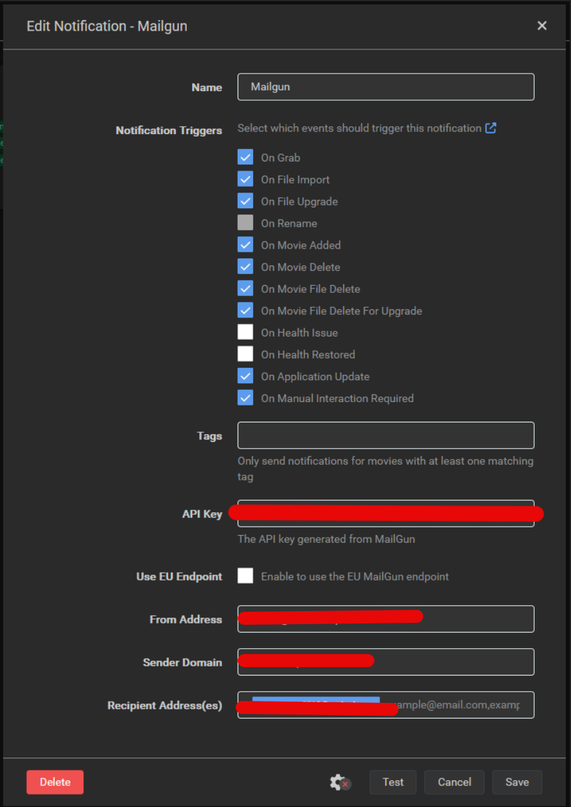This screenshot has height=807, width=571.
Task: Uncheck On Movie Added notification
Action: [245, 245]
